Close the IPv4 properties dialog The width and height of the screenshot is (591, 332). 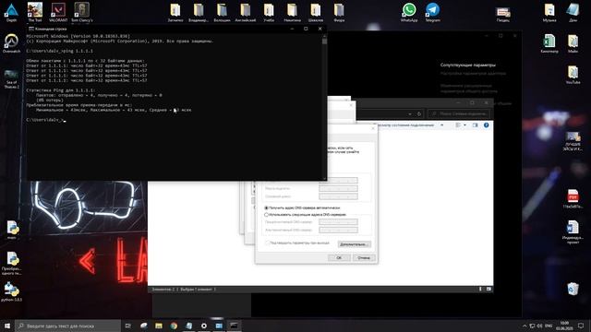(373, 128)
